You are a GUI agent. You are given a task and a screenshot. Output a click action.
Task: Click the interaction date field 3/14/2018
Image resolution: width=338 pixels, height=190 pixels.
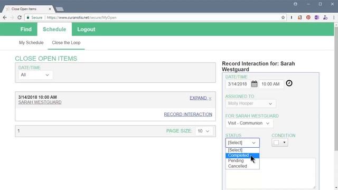pos(238,84)
